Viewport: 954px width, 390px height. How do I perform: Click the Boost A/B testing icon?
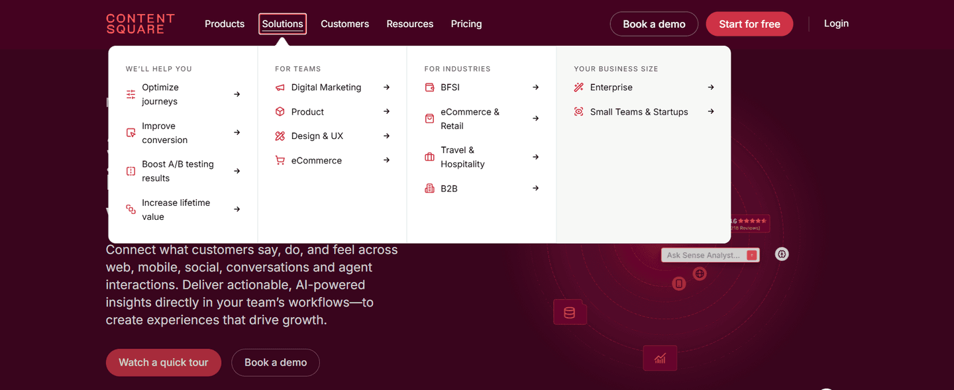131,171
